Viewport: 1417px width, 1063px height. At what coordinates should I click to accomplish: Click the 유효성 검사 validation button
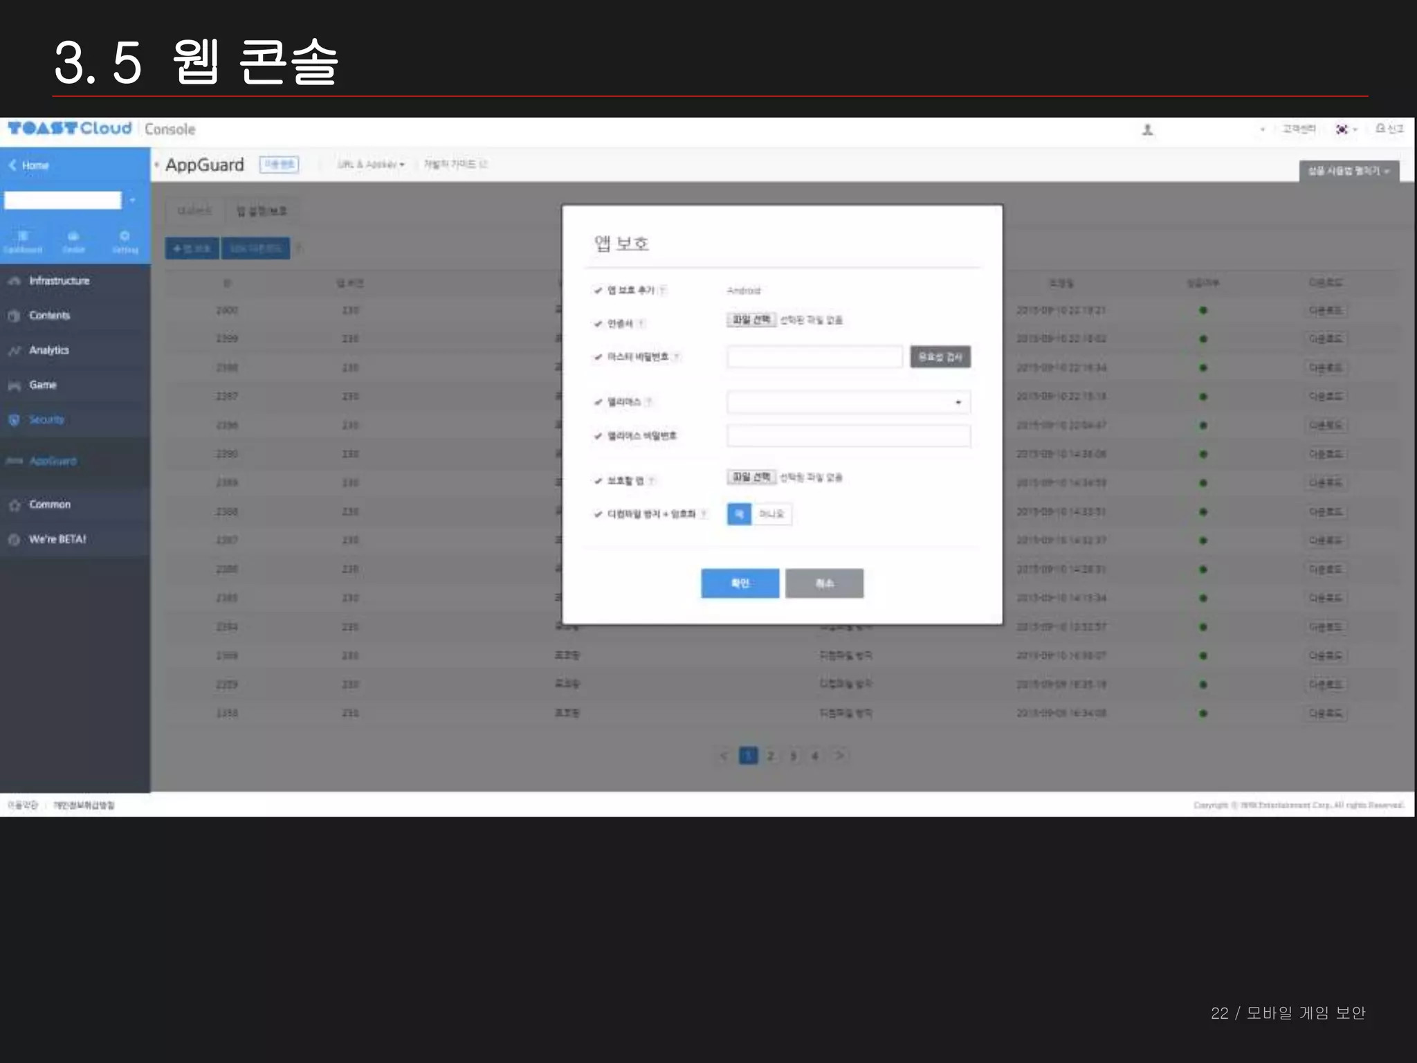(940, 357)
